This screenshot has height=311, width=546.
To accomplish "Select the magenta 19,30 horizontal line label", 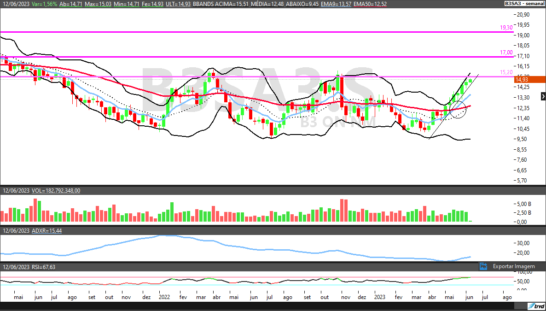I will (506, 28).
